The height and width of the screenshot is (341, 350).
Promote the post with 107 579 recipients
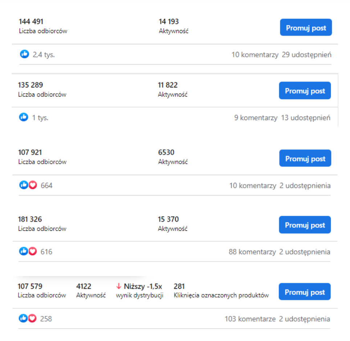pos(305,292)
